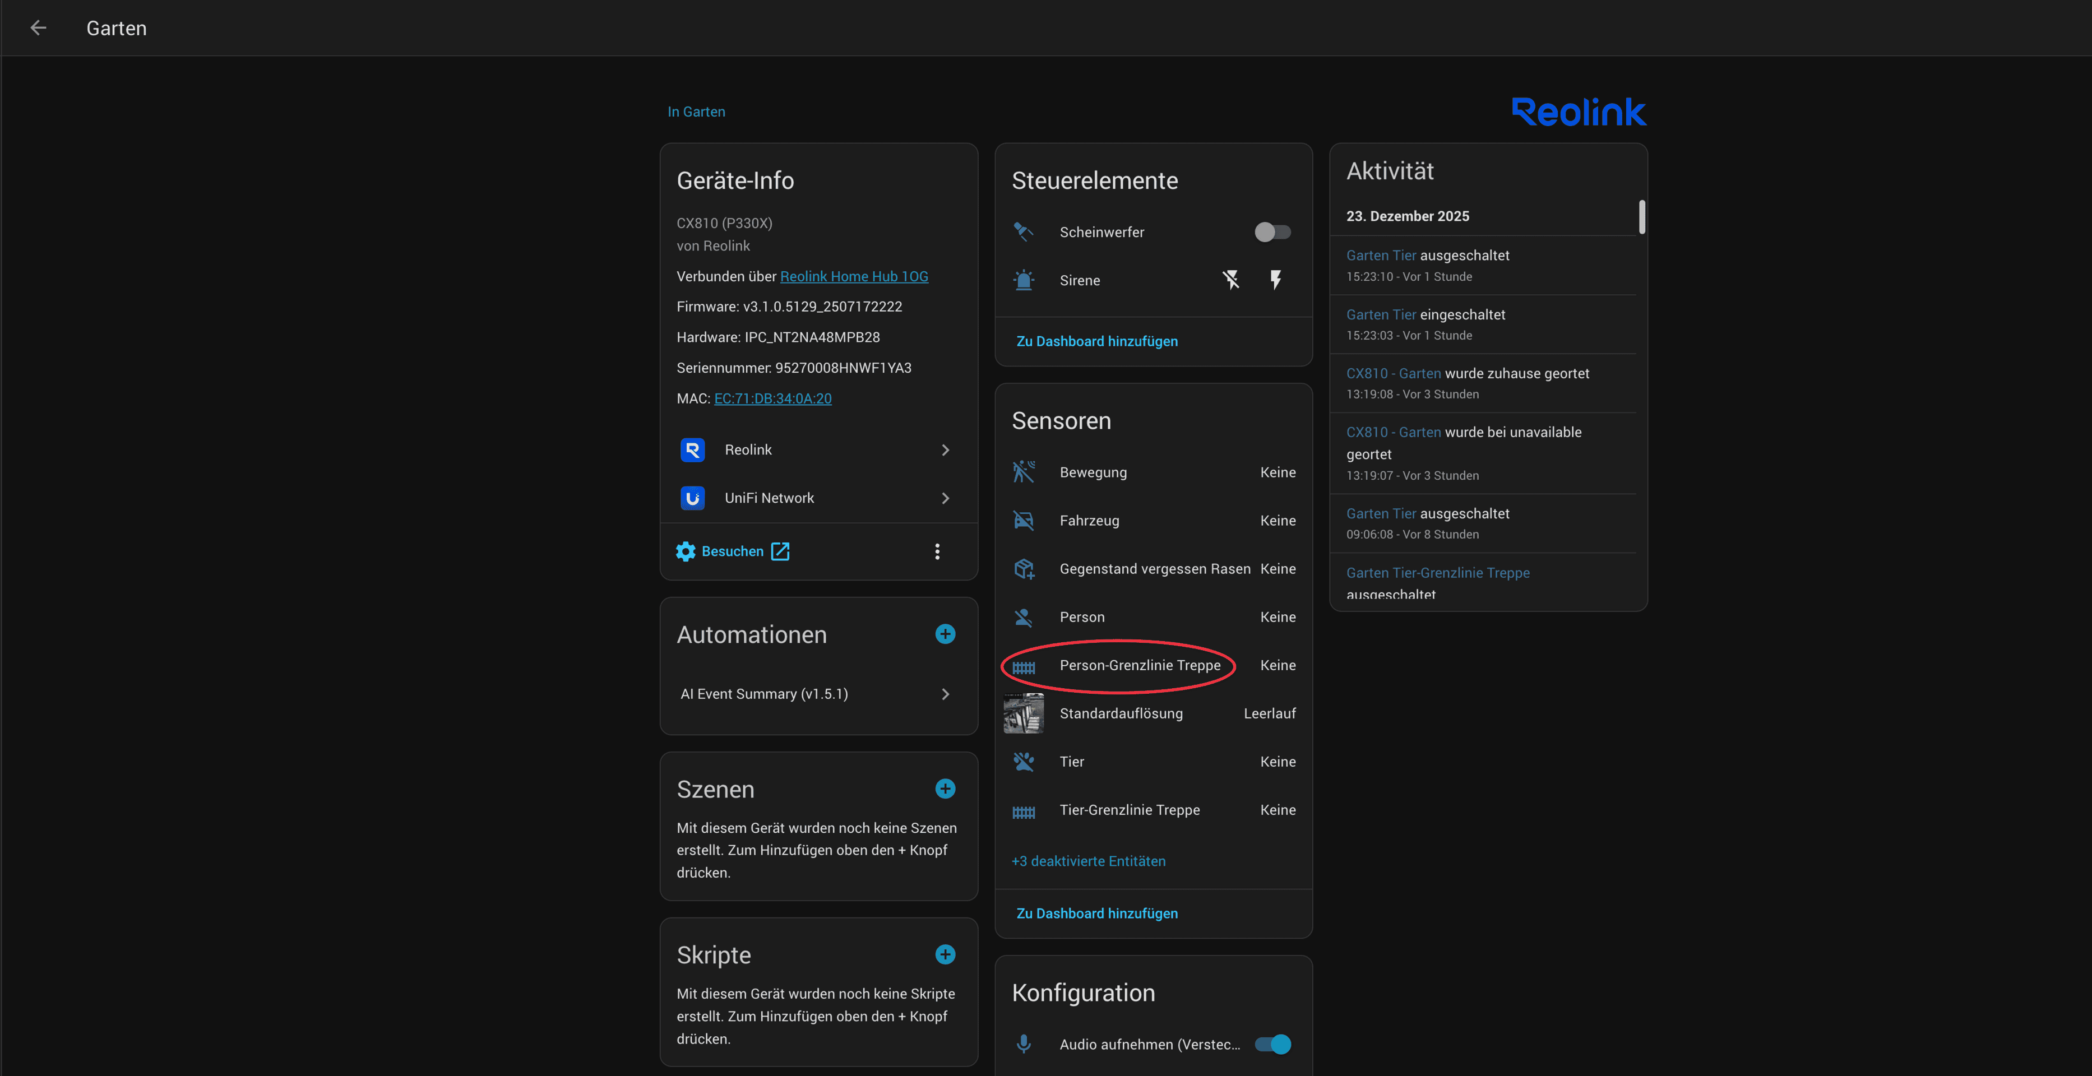Click the Aktivität panel scrollbar

coord(1641,217)
